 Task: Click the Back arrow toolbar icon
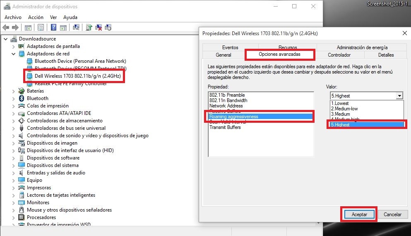6,27
